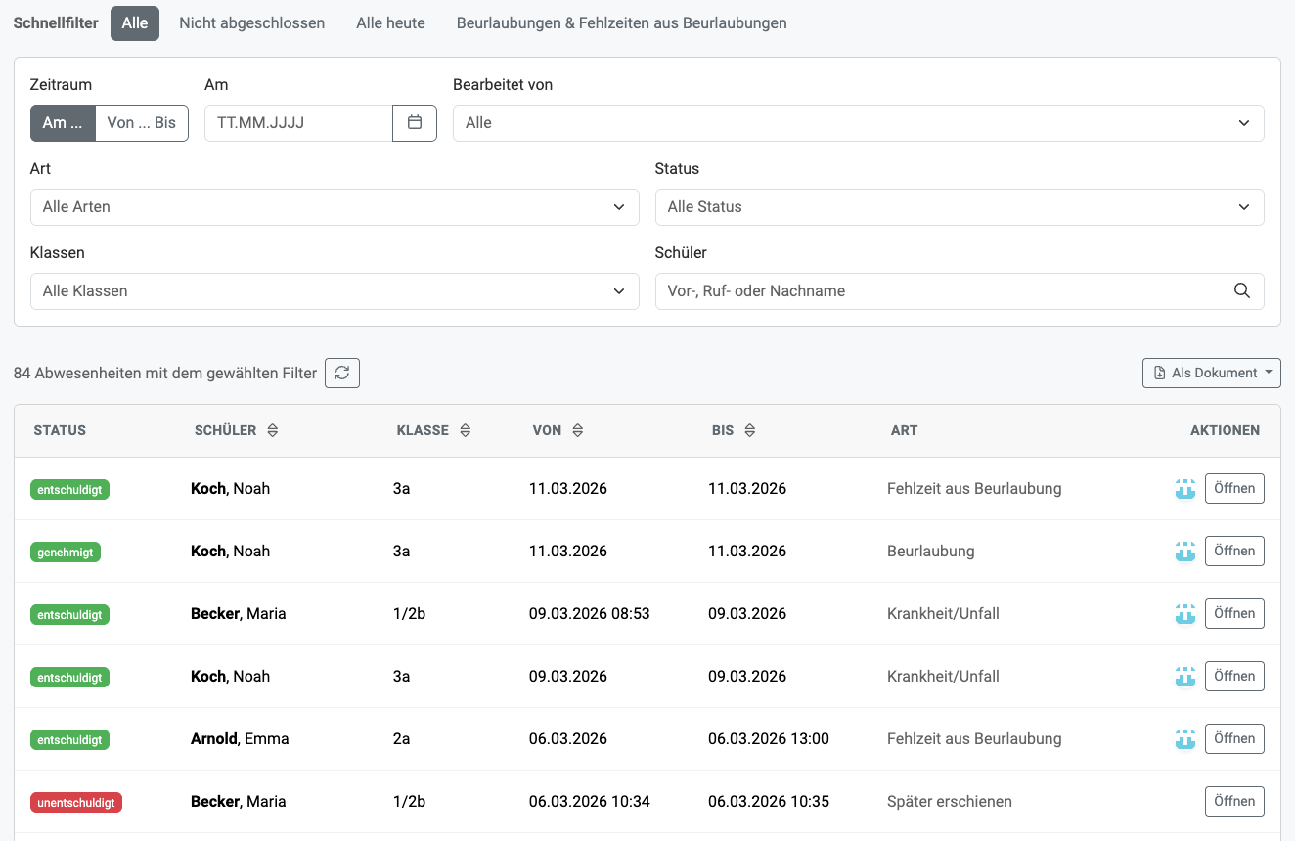
Task: Click the blue icon in Emma Arnold's row
Action: tap(1185, 739)
